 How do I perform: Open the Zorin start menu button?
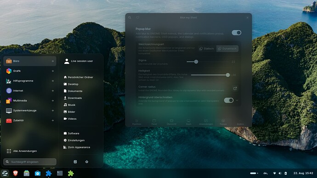point(5,173)
